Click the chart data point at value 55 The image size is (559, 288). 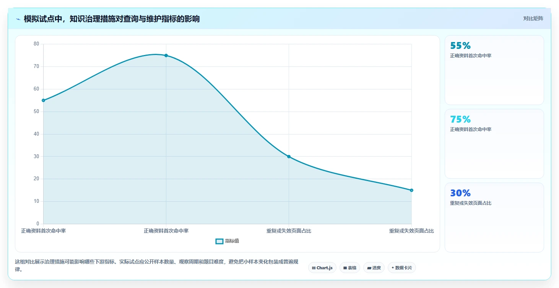(x=44, y=100)
